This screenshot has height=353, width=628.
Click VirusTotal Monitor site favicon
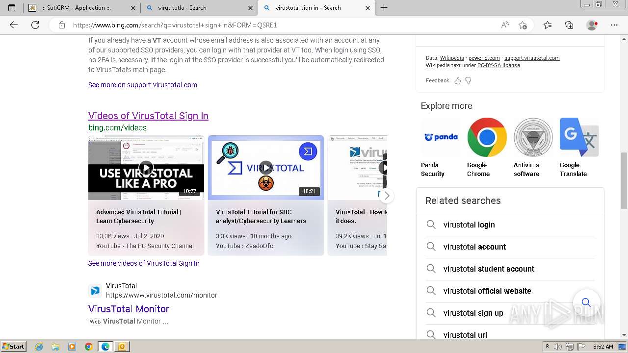pyautogui.click(x=95, y=291)
